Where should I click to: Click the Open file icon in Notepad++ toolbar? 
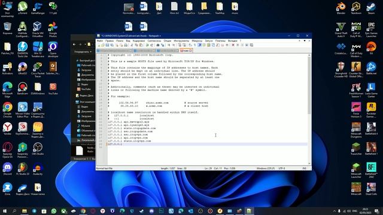pos(103,45)
